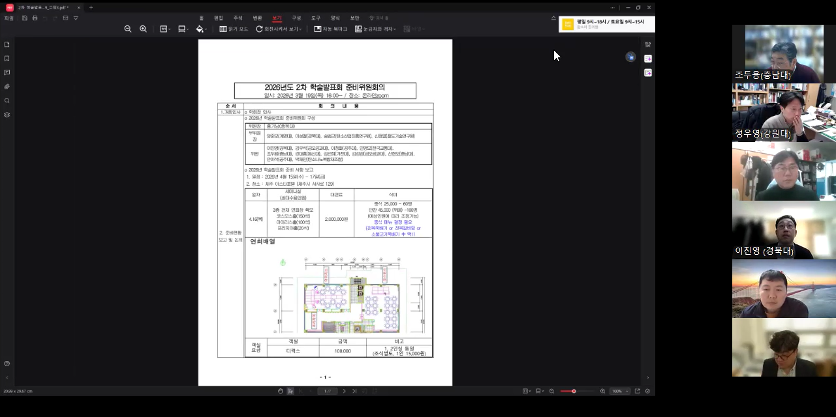Open the bookmarks panel in left sidebar
Screen dimensions: 836x417
click(7, 59)
